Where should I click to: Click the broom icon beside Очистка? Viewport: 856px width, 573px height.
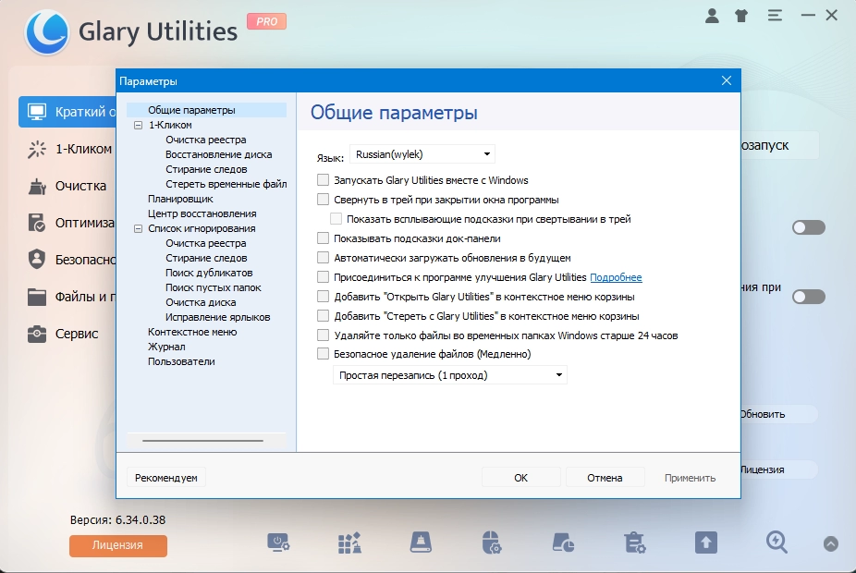click(37, 186)
